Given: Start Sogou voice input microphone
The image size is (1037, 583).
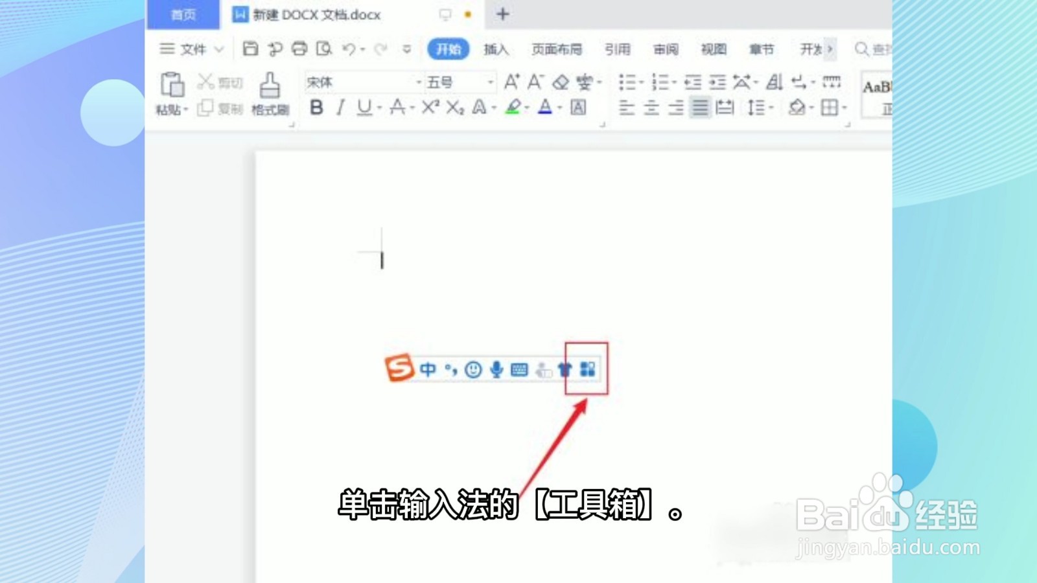Looking at the screenshot, I should click(x=496, y=369).
